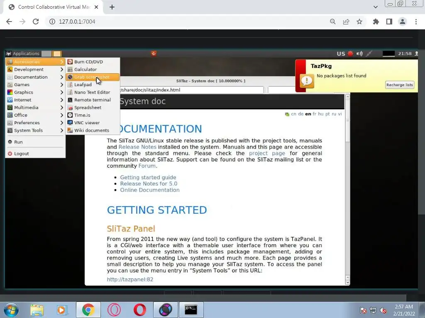The height and width of the screenshot is (318, 425).
Task: Click Recharge lists button in TazPkg
Action: [x=400, y=85]
